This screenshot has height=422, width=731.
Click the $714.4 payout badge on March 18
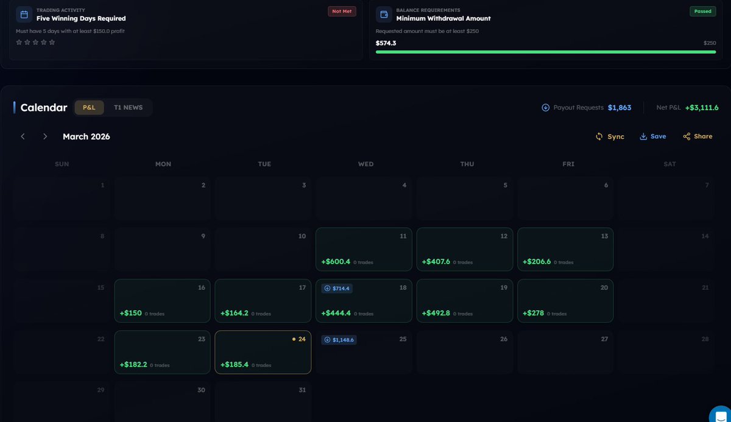(337, 288)
